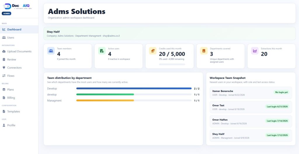Click the Last login 7/12/2026 badge
This screenshot has height=154, width=299.
coord(277,135)
